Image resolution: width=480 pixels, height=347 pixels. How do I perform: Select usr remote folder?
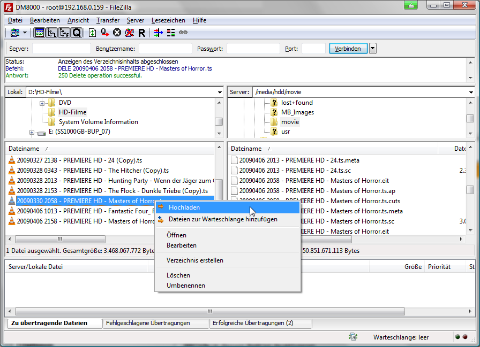[286, 132]
